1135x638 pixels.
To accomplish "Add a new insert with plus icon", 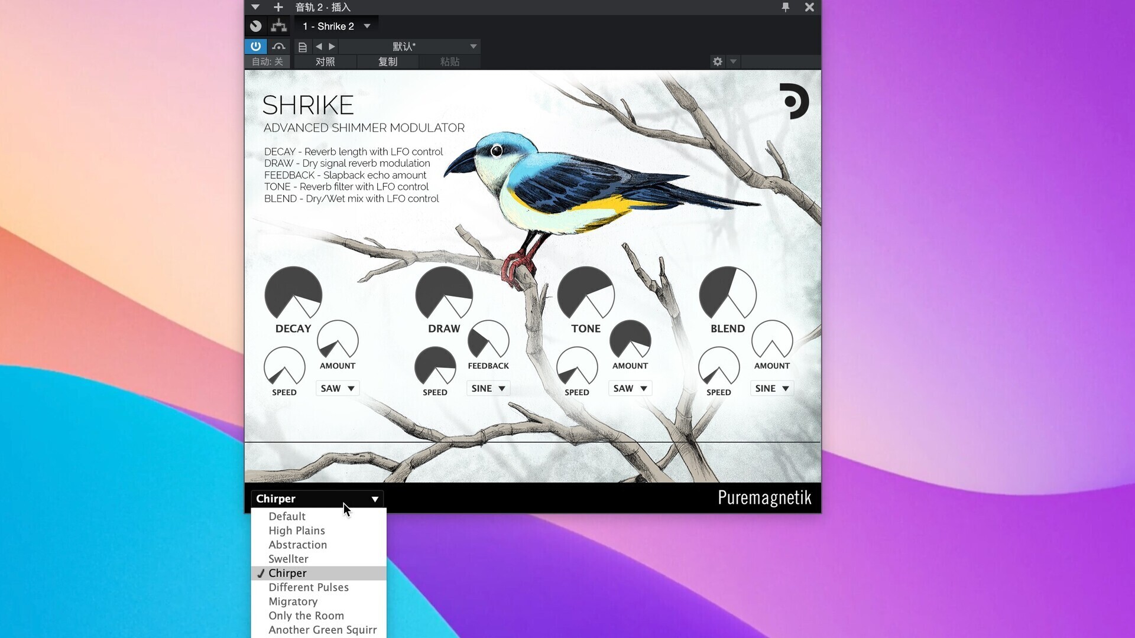I will click(278, 7).
